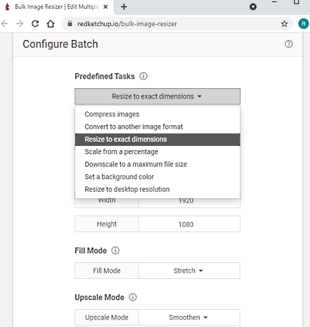Bookmark this page with the star icon
Viewport: 310px width, 327px height.
pos(285,23)
